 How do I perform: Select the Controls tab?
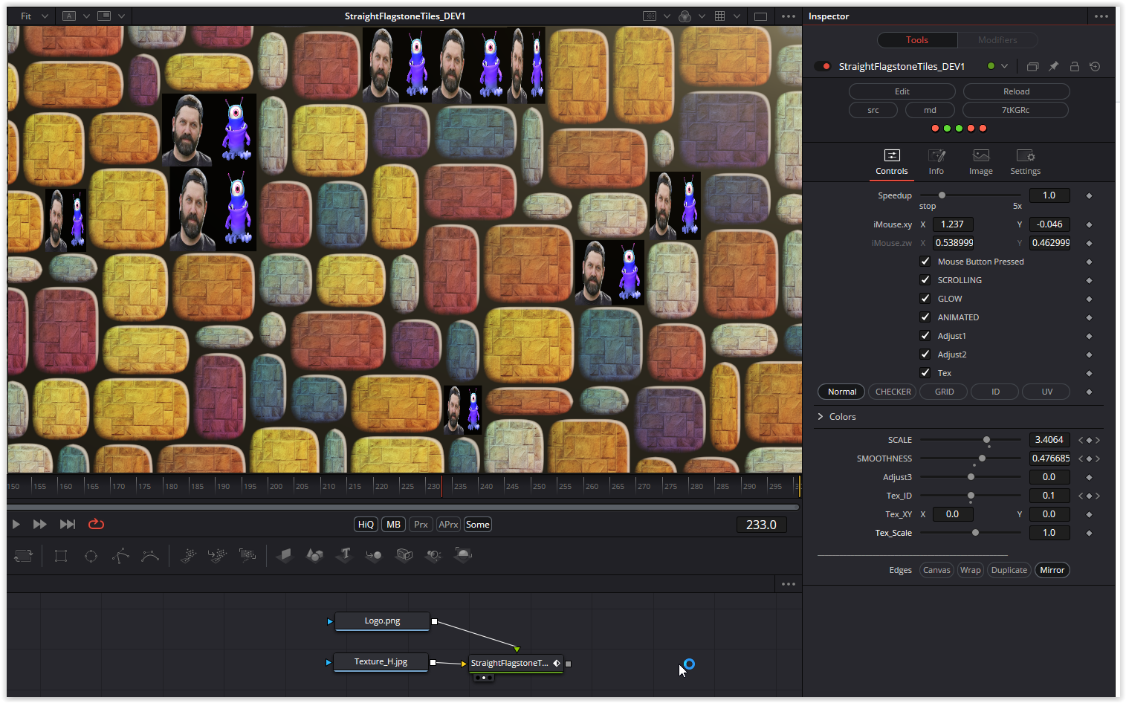pos(892,162)
